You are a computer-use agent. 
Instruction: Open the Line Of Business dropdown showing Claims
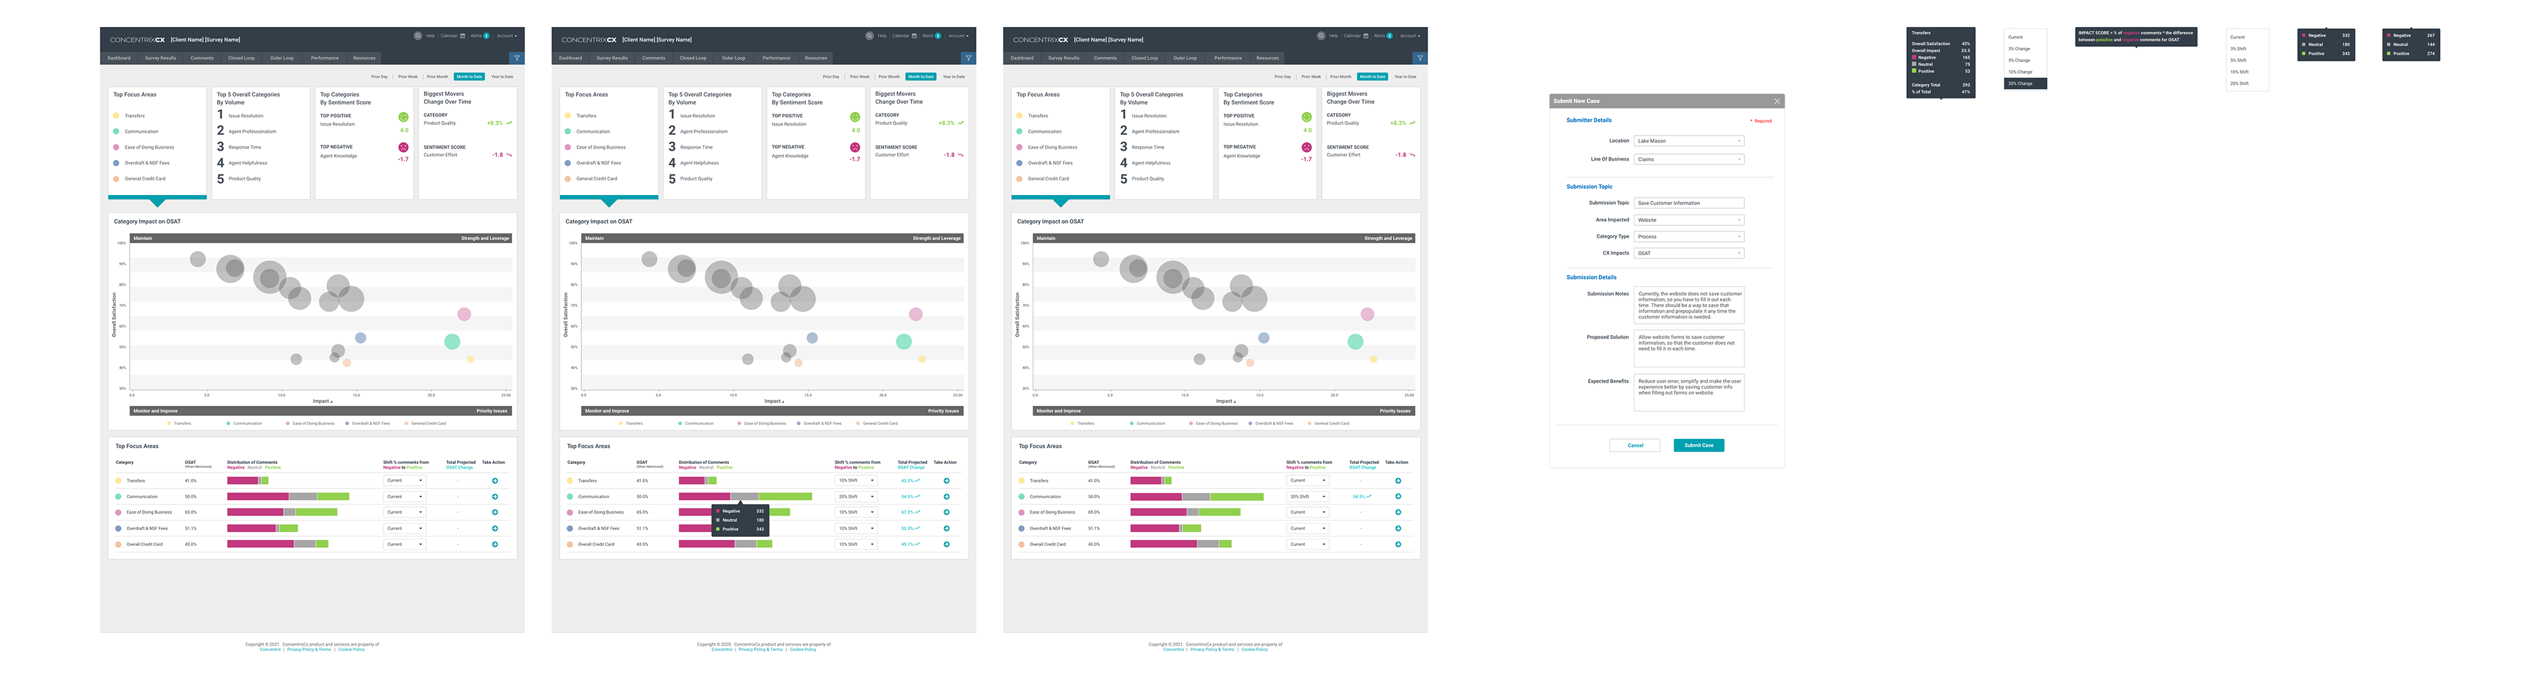point(1689,159)
